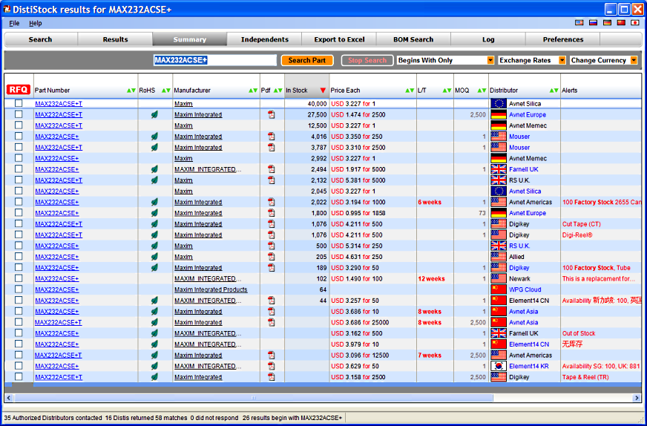
Task: Open the Change Currency dropdown
Action: pyautogui.click(x=634, y=60)
